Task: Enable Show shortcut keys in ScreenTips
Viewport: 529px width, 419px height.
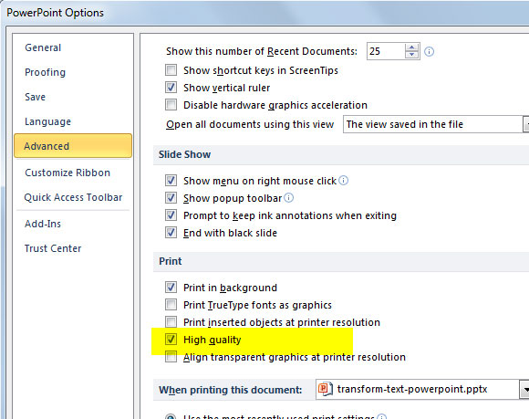Action: pos(171,70)
